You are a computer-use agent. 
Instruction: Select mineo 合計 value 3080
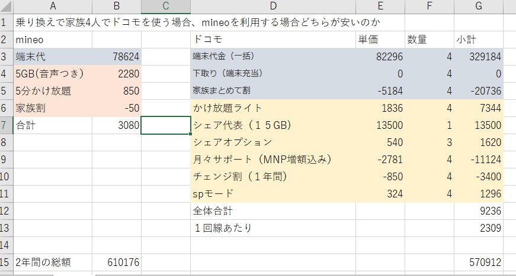(x=117, y=125)
